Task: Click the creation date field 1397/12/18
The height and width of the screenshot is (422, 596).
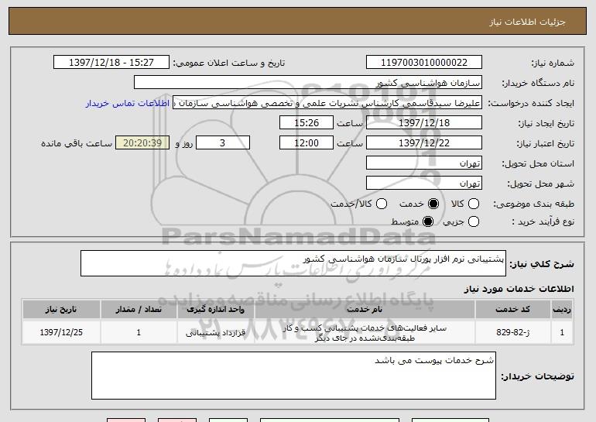Action: pos(424,123)
